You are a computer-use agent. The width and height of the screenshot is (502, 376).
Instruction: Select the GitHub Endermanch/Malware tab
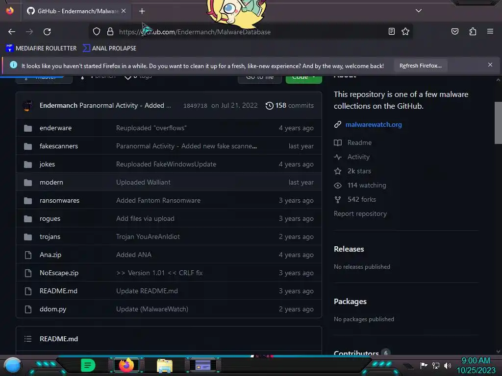76,11
